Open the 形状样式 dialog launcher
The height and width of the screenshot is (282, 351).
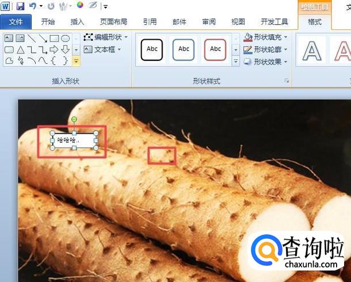pyautogui.click(x=287, y=81)
